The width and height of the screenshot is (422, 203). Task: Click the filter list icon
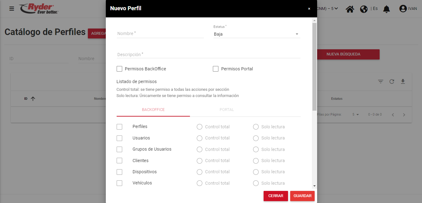point(381,82)
